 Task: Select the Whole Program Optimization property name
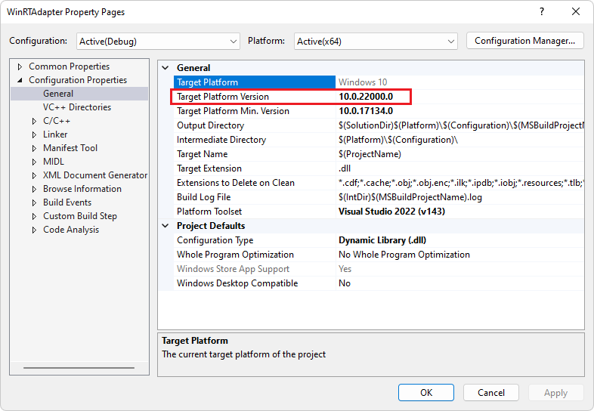pos(235,255)
